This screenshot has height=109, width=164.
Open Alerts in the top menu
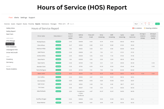tap(17, 17)
